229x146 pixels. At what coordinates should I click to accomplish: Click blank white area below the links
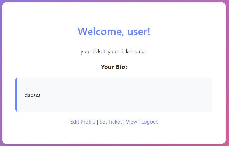[x=114, y=135]
